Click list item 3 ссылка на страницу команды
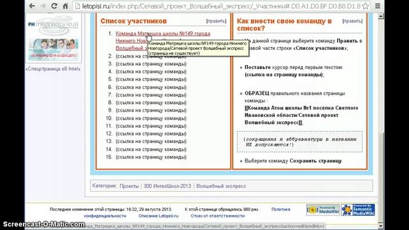Screen dimensions: 409x230 [151, 64]
